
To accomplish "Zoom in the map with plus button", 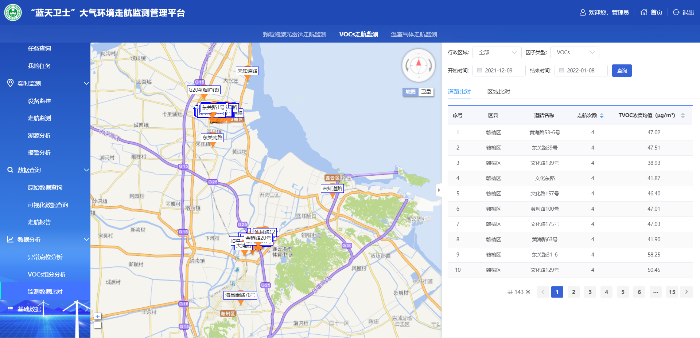I will pos(98,316).
